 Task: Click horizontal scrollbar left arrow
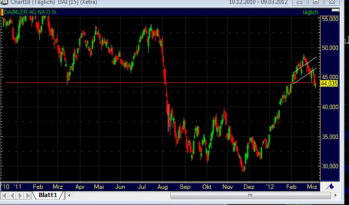(x=69, y=196)
